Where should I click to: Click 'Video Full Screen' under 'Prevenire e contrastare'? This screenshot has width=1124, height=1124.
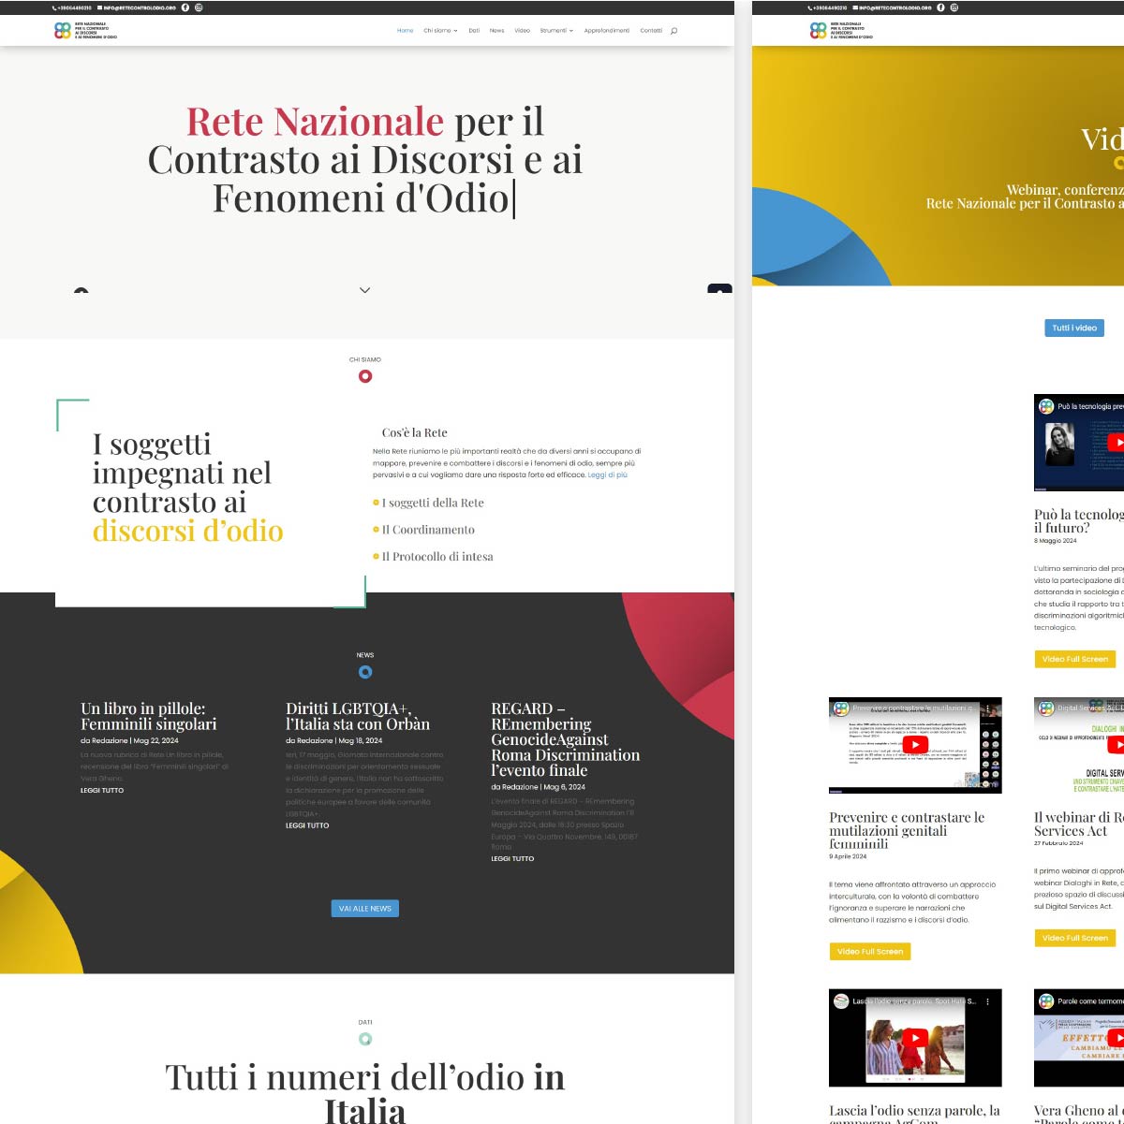(870, 952)
